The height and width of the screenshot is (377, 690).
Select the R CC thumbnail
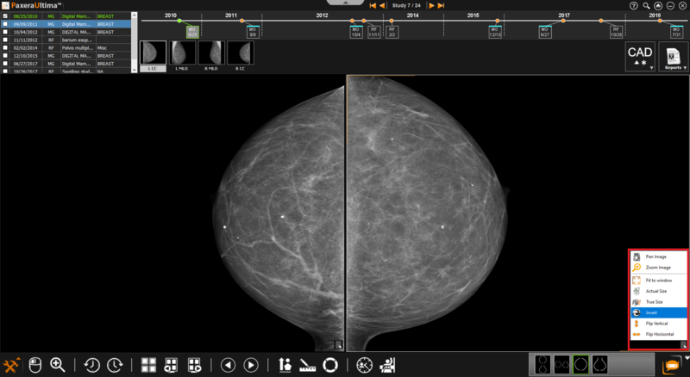[x=240, y=54]
